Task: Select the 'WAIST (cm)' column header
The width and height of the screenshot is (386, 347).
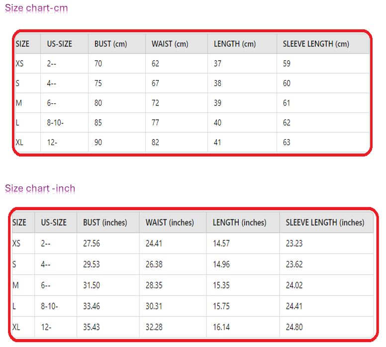Action: [x=170, y=44]
